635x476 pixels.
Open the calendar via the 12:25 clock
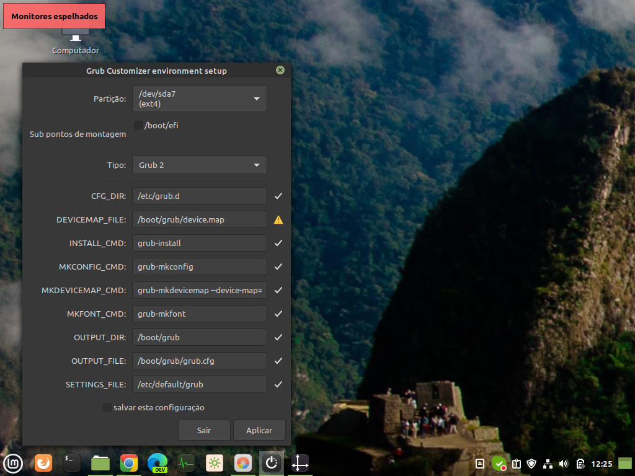(x=602, y=464)
